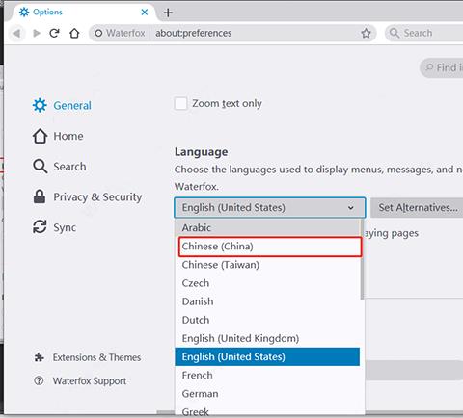Go to the home page icon in toolbar
The image size is (463, 418).
74,33
